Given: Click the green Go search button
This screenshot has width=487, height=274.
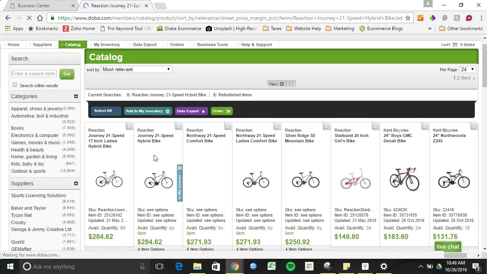Looking at the screenshot, I should (x=67, y=74).
